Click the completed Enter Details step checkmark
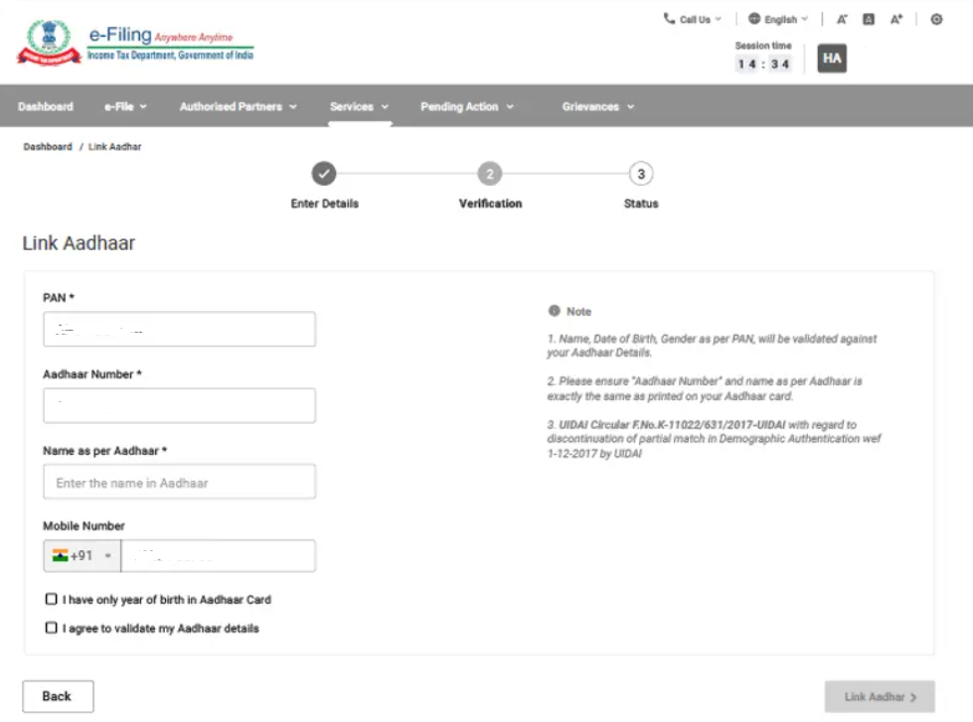This screenshot has height=722, width=973. [x=324, y=175]
